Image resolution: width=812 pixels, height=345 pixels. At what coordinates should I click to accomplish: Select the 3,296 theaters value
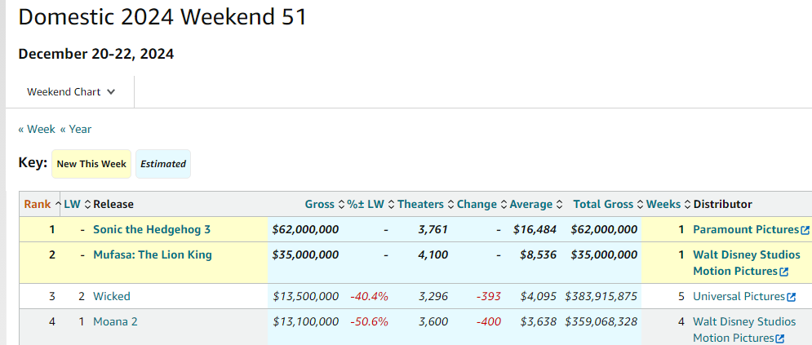pyautogui.click(x=433, y=296)
